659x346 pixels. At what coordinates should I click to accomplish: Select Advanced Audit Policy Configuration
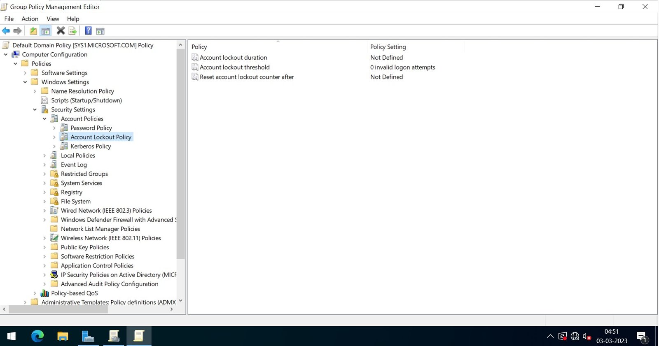(x=110, y=284)
